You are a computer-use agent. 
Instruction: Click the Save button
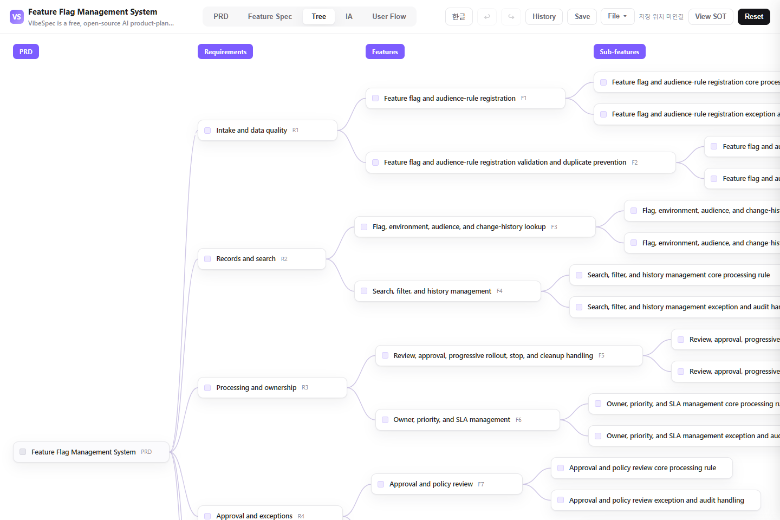tap(582, 17)
